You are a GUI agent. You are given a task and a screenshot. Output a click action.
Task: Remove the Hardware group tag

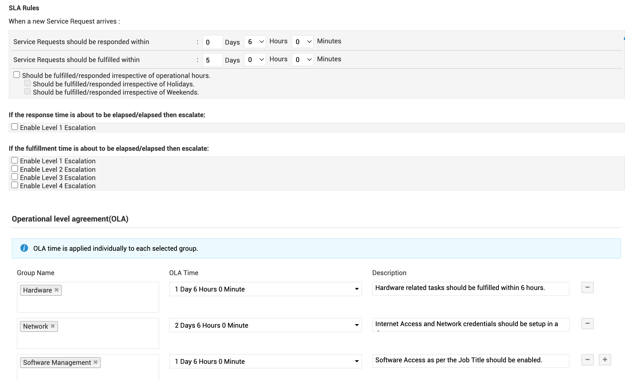coord(57,290)
